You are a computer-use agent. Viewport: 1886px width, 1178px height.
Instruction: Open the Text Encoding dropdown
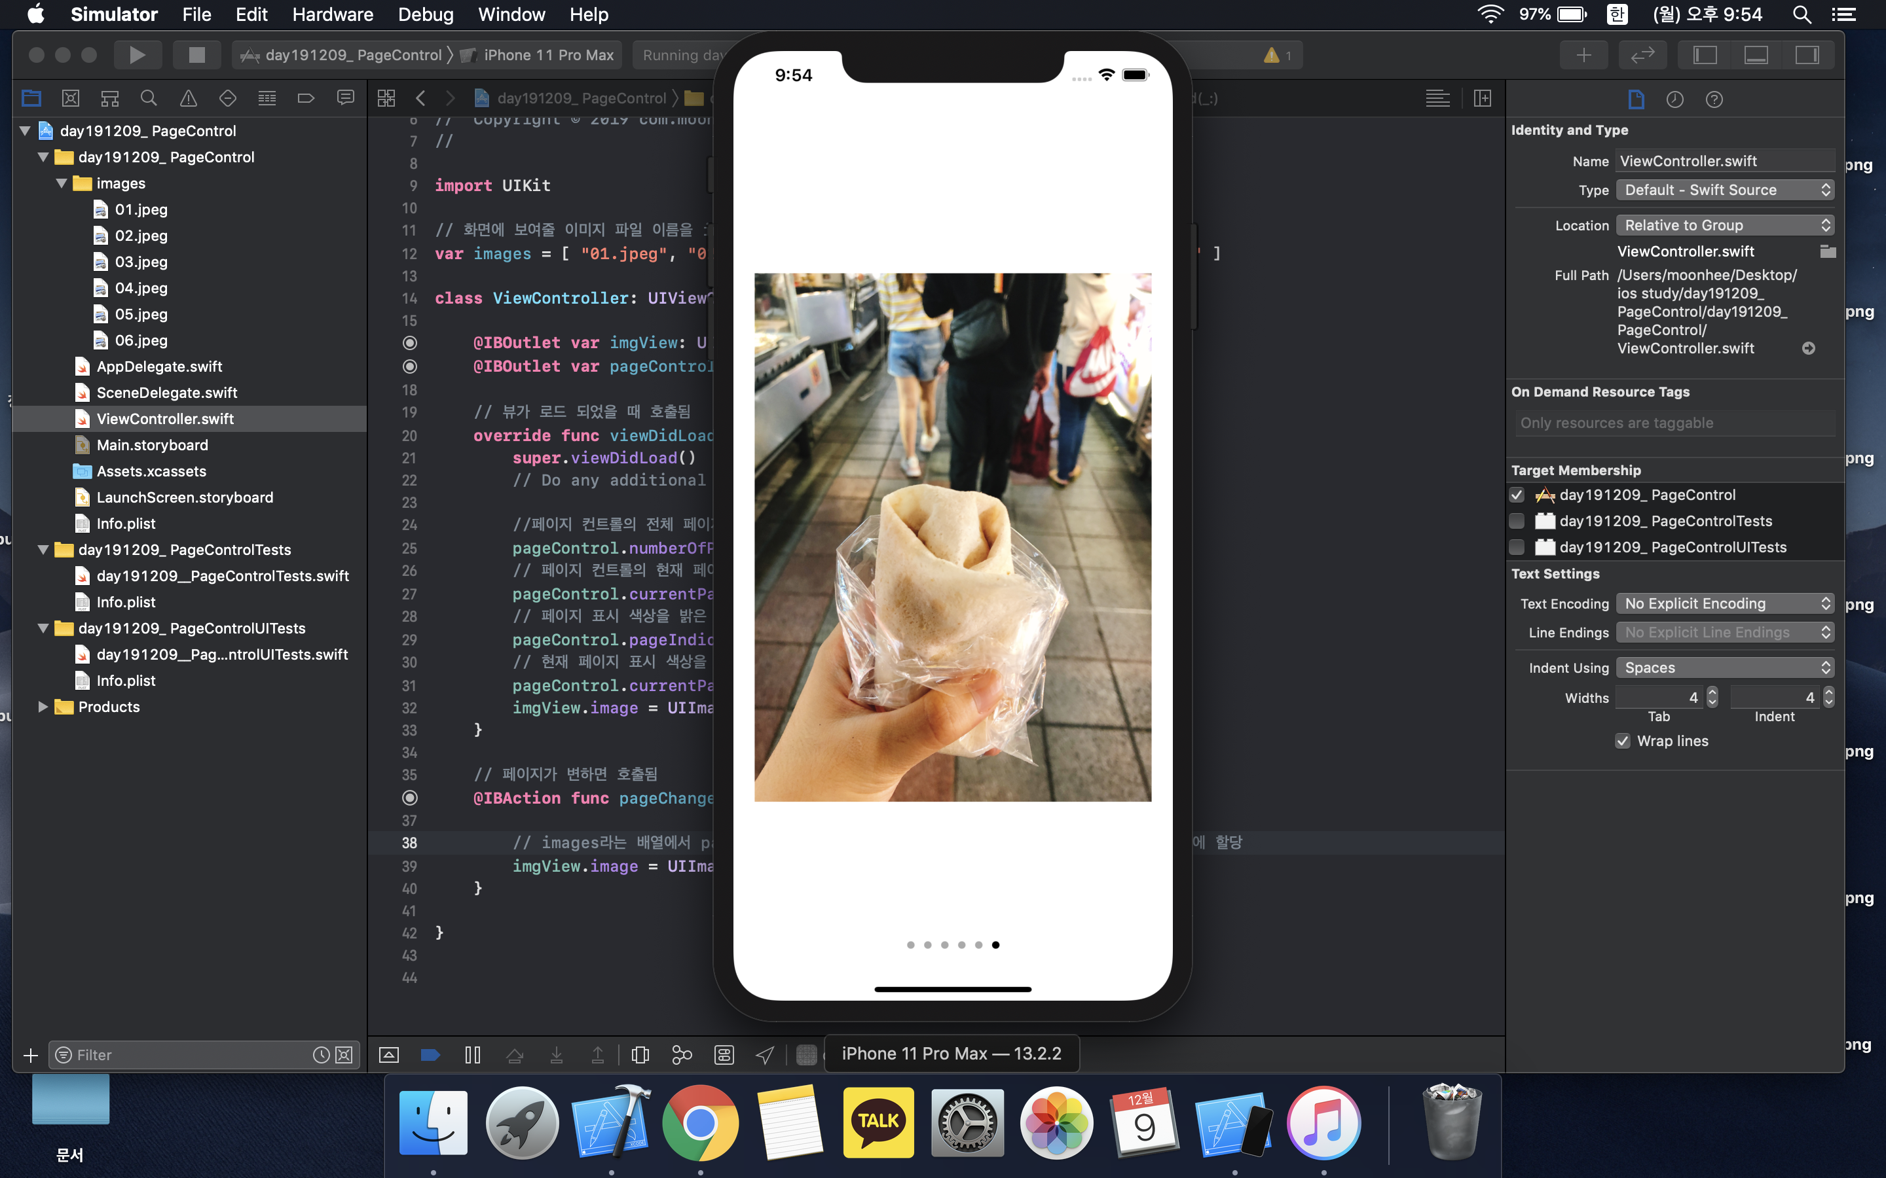pyautogui.click(x=1724, y=604)
